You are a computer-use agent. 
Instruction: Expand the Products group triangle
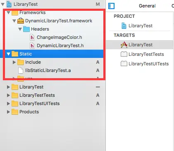[x=8, y=112]
